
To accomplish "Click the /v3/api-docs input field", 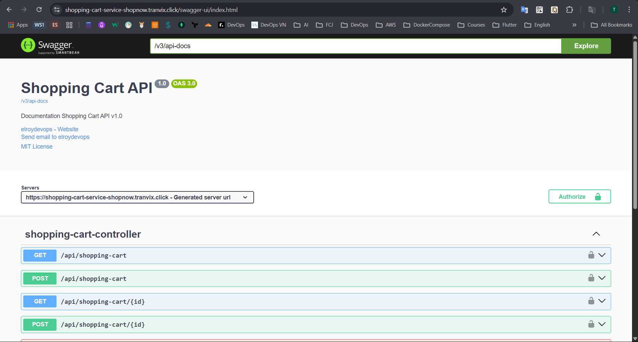I will click(x=355, y=46).
